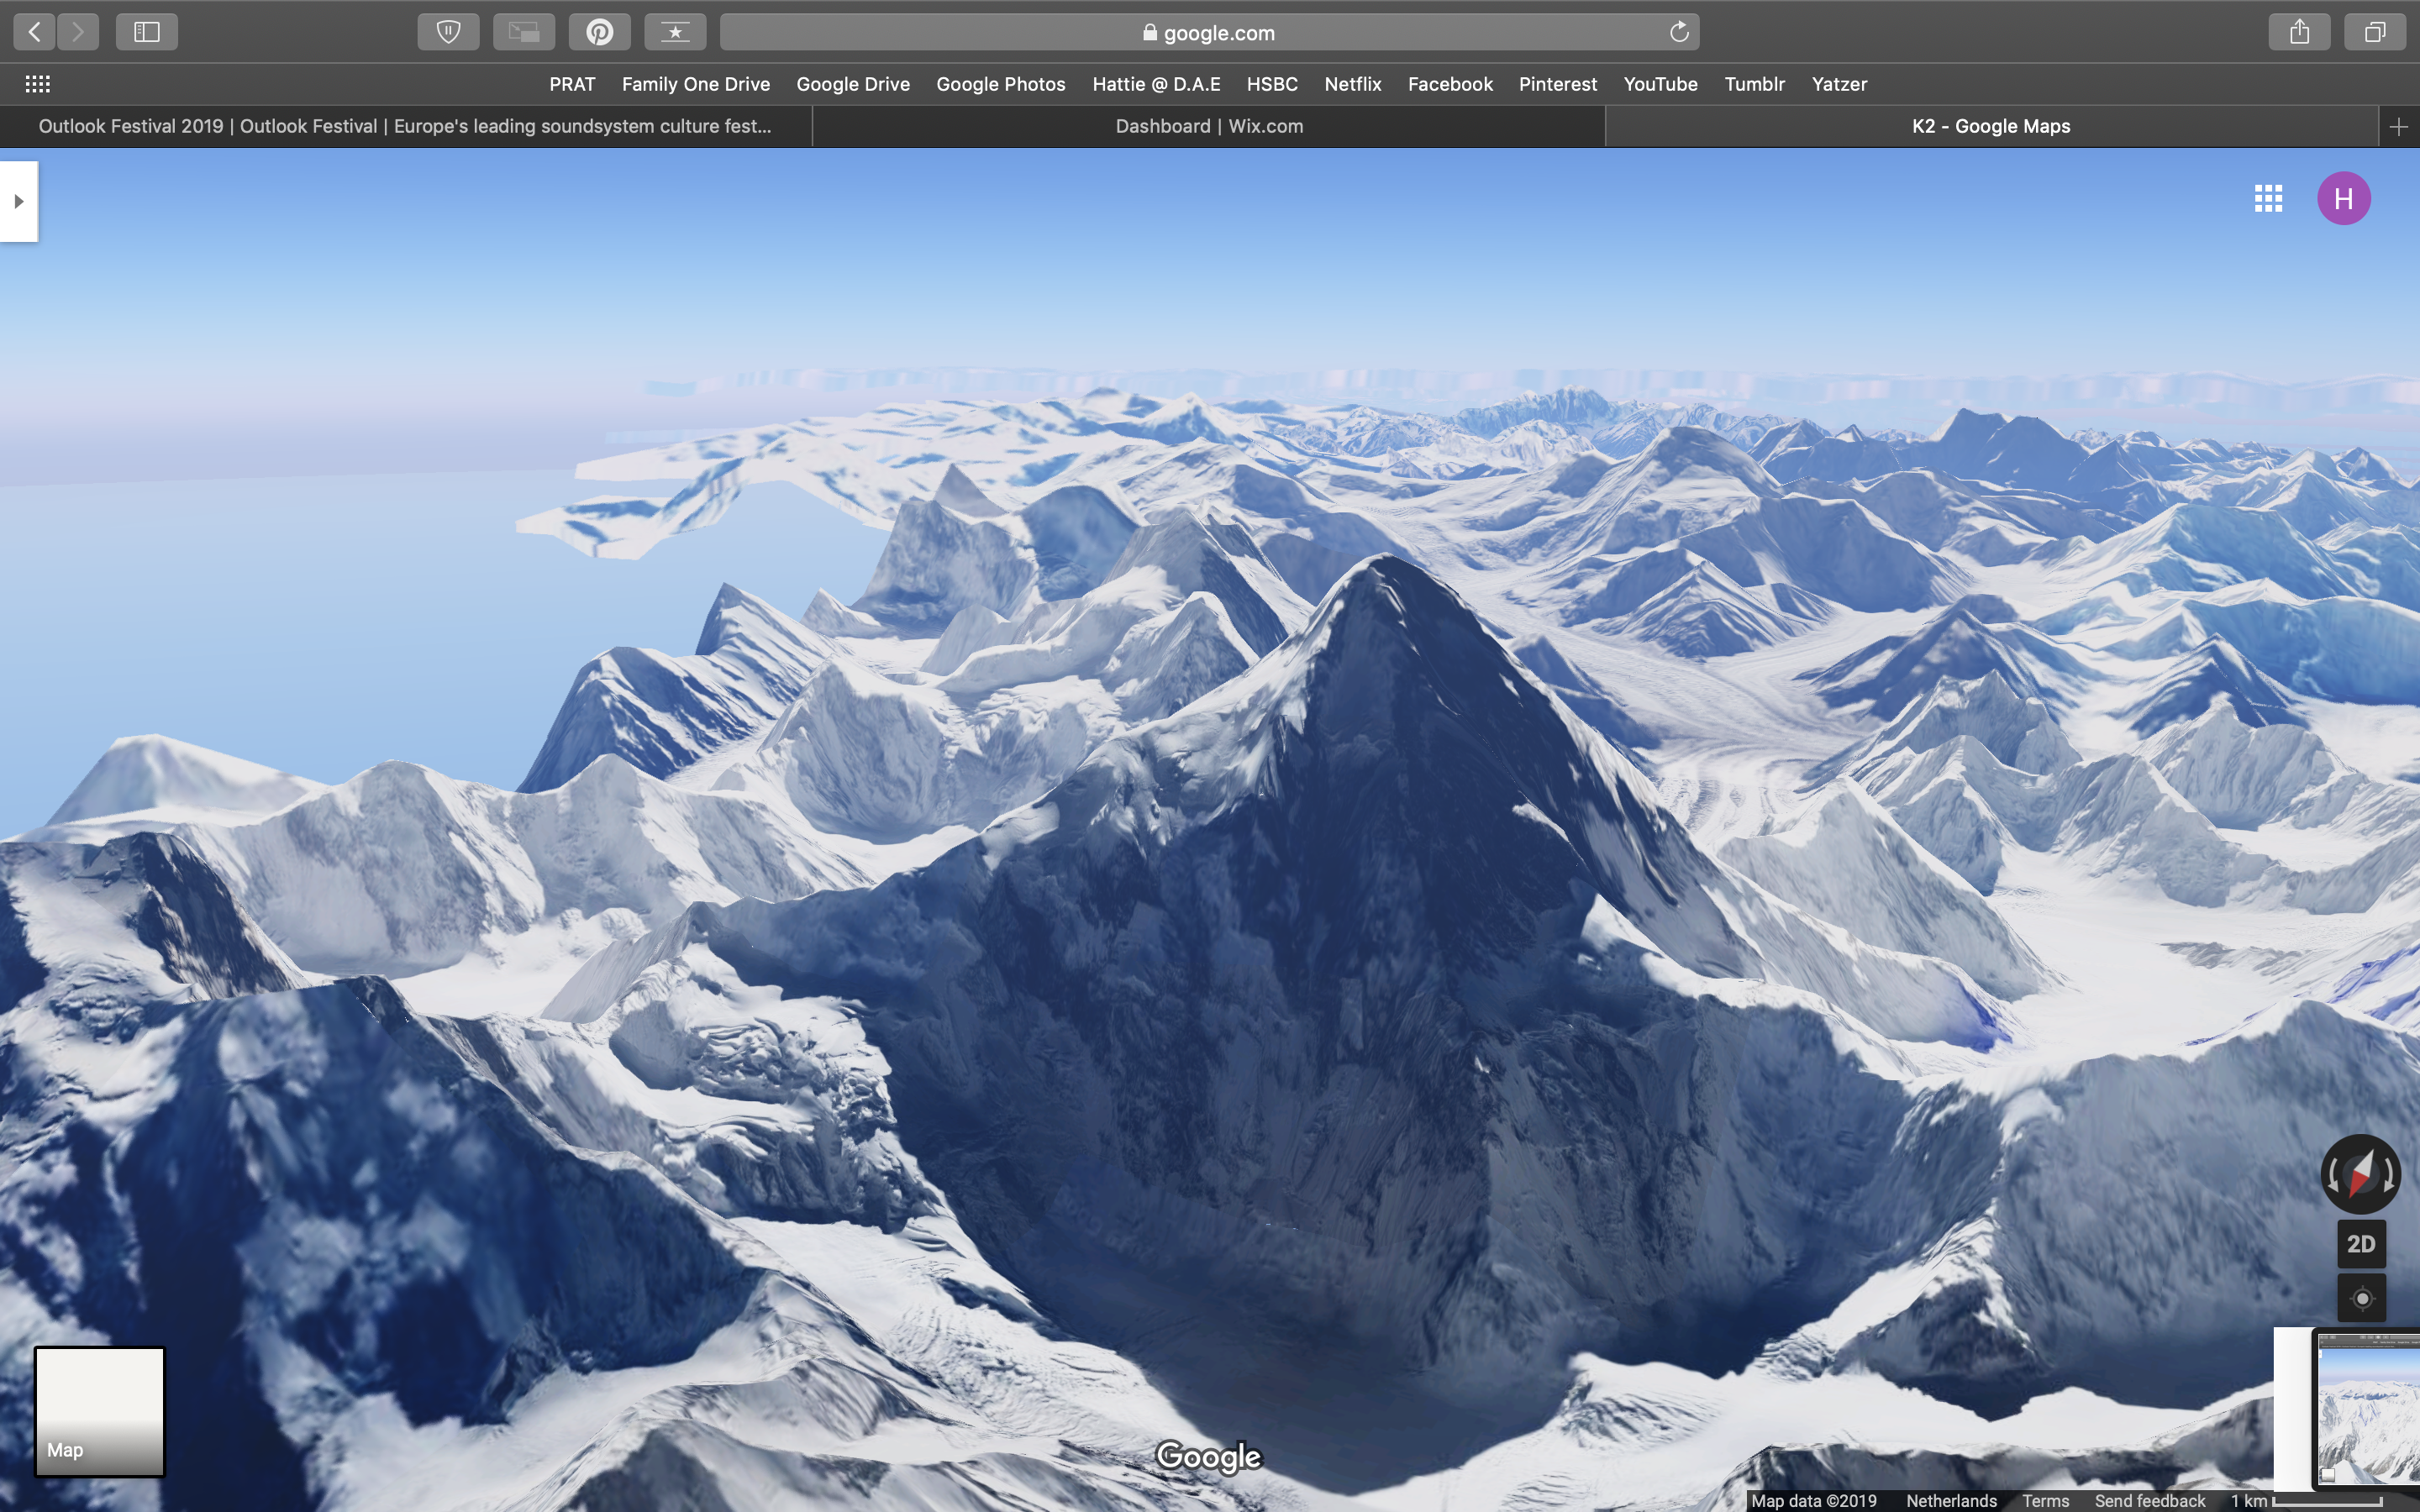Switch the map to 2D view

pos(2361,1244)
